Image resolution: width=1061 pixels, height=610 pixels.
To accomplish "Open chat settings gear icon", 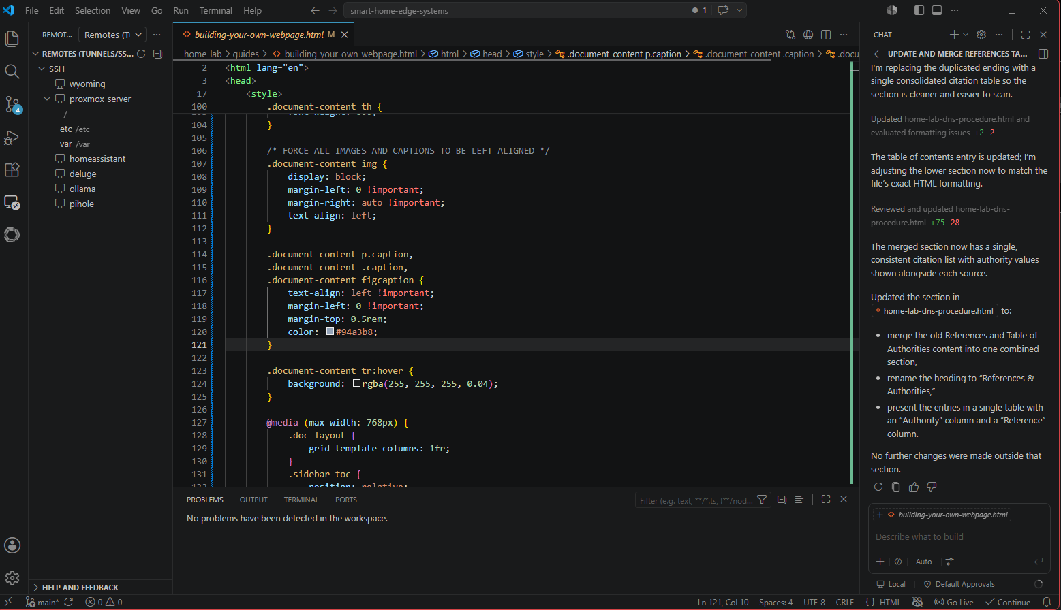I will coord(981,35).
